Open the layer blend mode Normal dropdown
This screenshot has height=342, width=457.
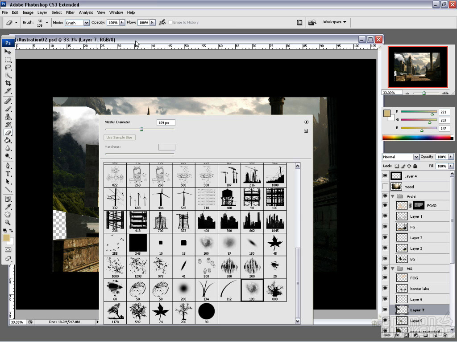401,157
